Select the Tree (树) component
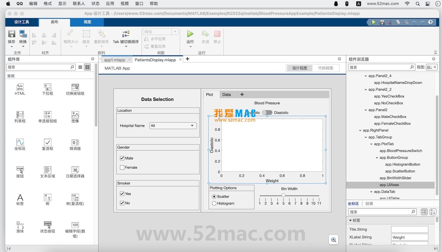 [47, 200]
